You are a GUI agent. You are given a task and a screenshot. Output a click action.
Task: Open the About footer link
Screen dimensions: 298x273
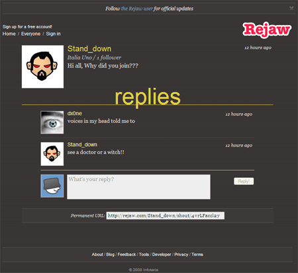pos(97,254)
